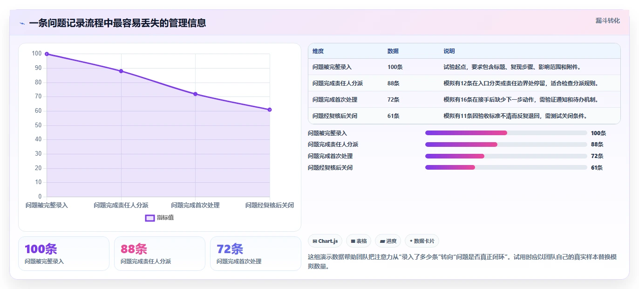Select the 表格 tag chip
This screenshot has height=289, width=639.
coord(359,241)
